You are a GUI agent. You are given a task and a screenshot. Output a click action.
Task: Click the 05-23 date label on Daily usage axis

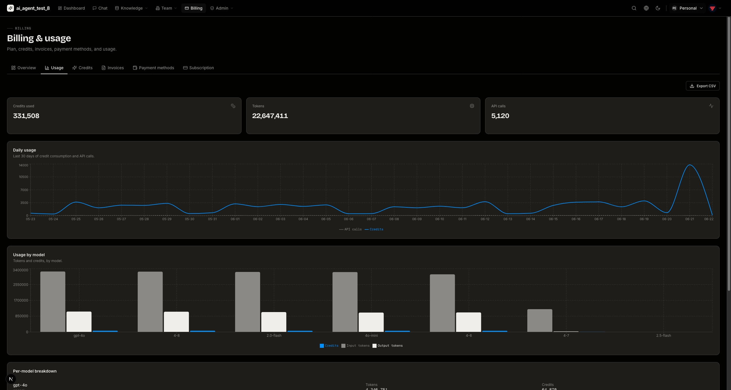click(31, 219)
